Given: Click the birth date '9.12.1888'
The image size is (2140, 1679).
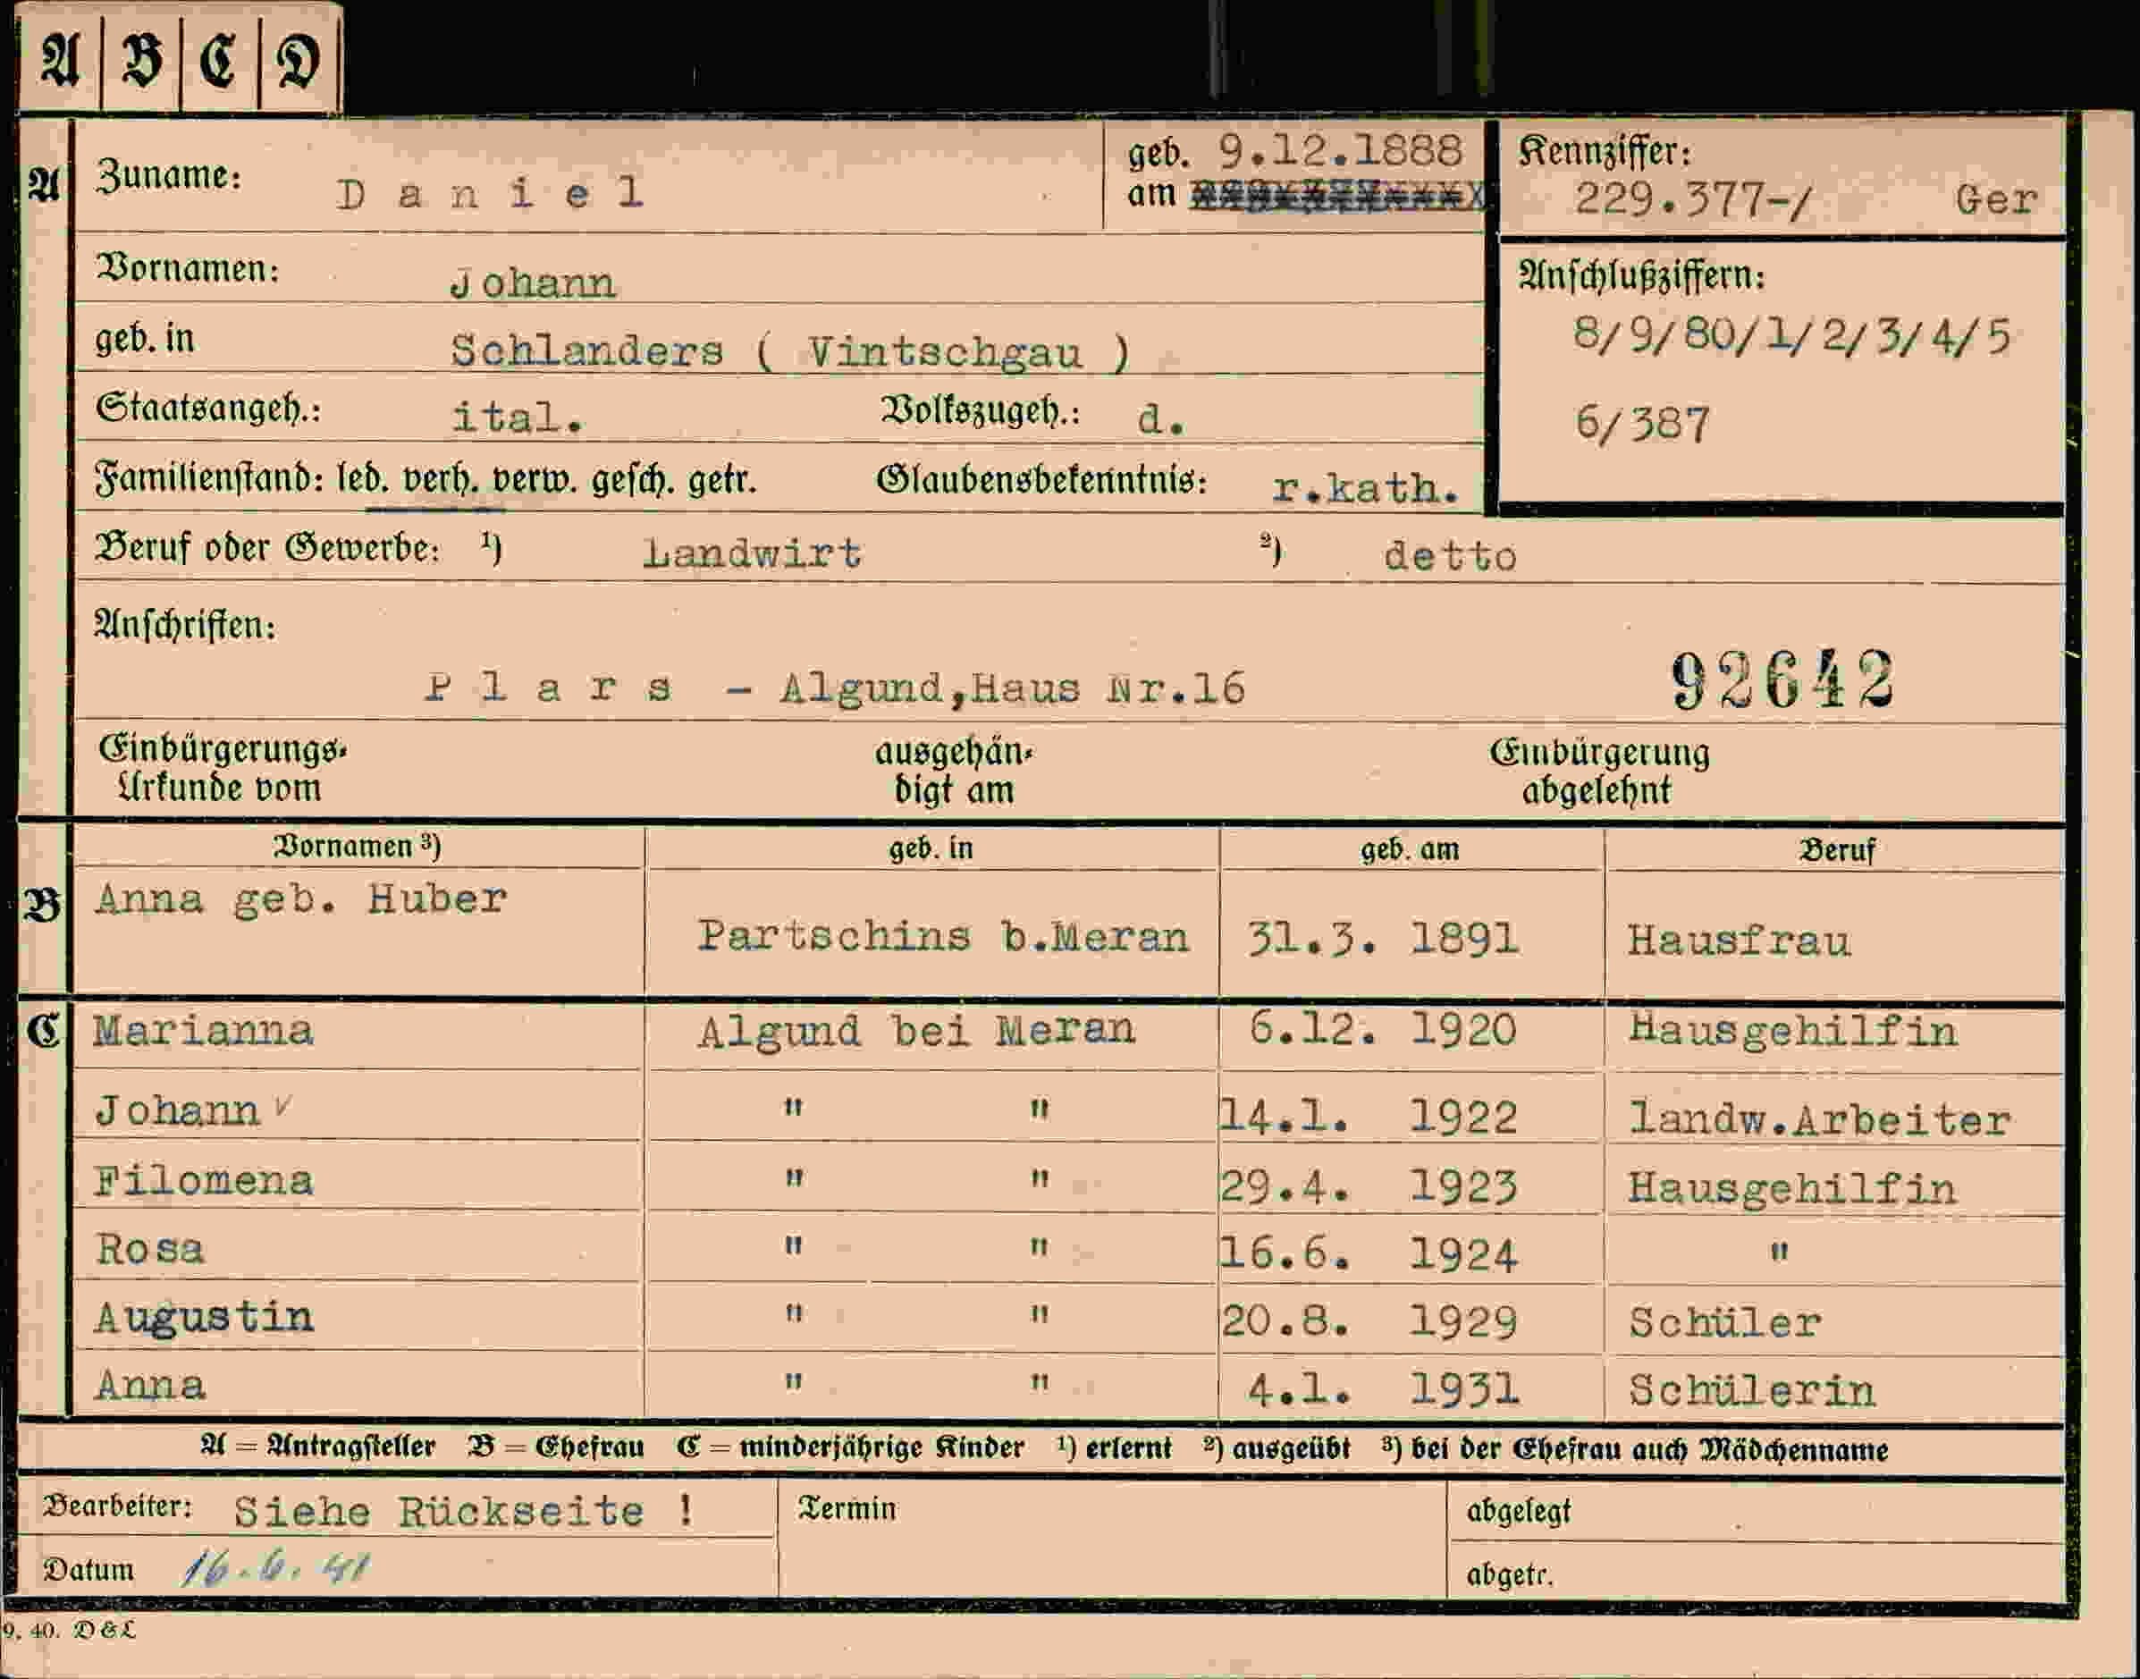Looking at the screenshot, I should 1341,151.
